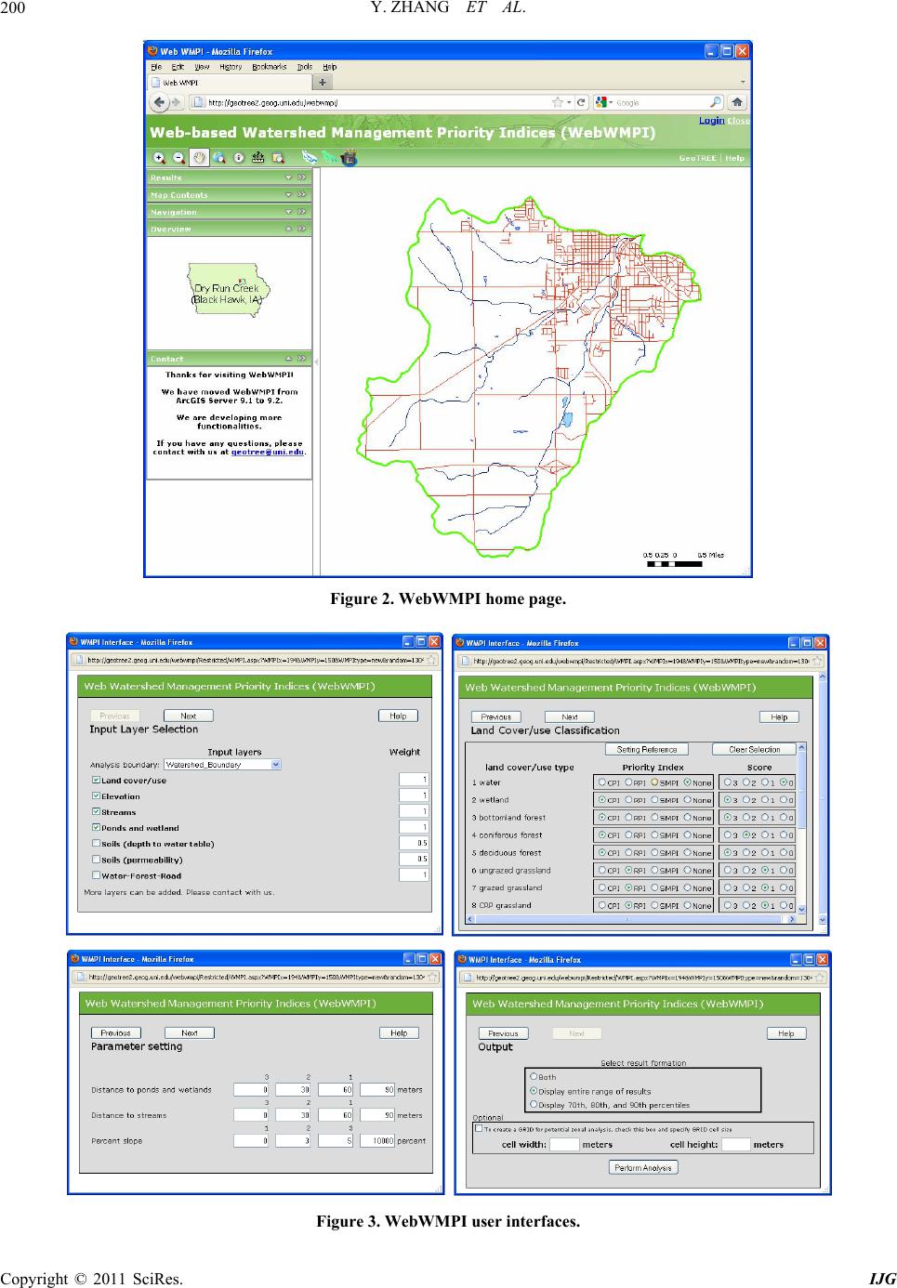Open the GeoTREE link
Image resolution: width=897 pixels, height=1288 pixels.
(697, 158)
